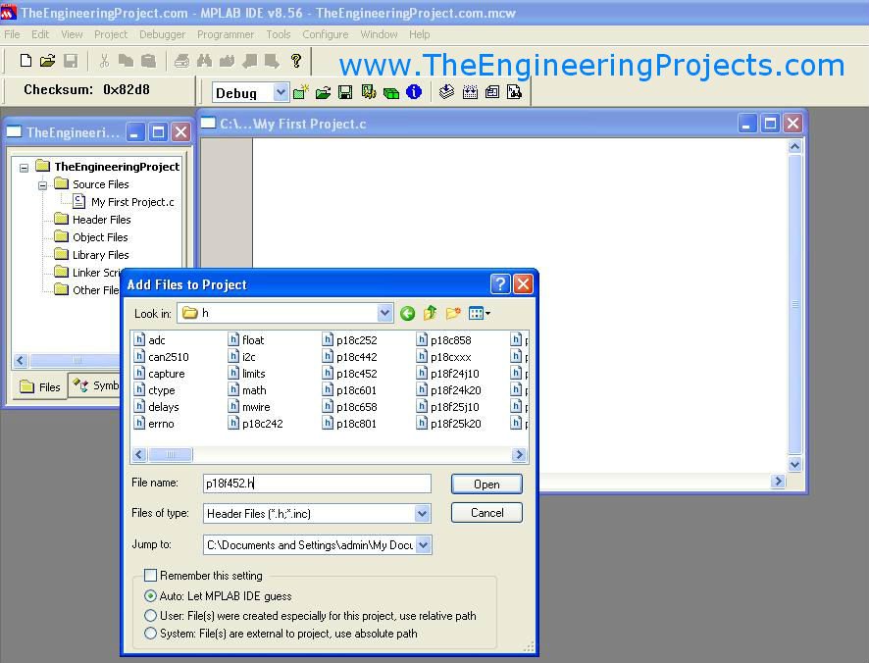Screen dimensions: 869x663
Task: Click the Build All icon
Action: point(470,92)
